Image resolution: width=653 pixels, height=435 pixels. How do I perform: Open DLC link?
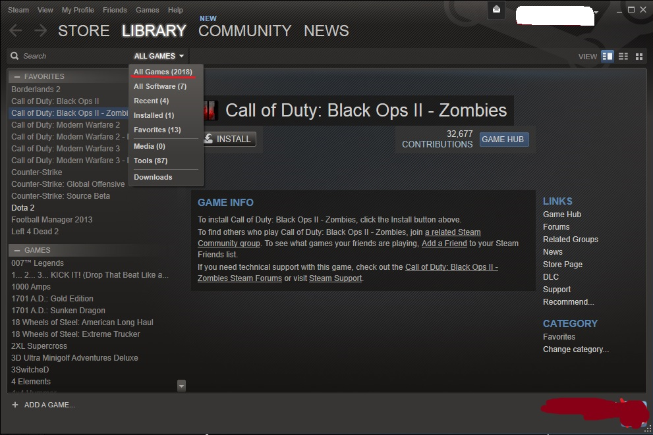tap(551, 276)
